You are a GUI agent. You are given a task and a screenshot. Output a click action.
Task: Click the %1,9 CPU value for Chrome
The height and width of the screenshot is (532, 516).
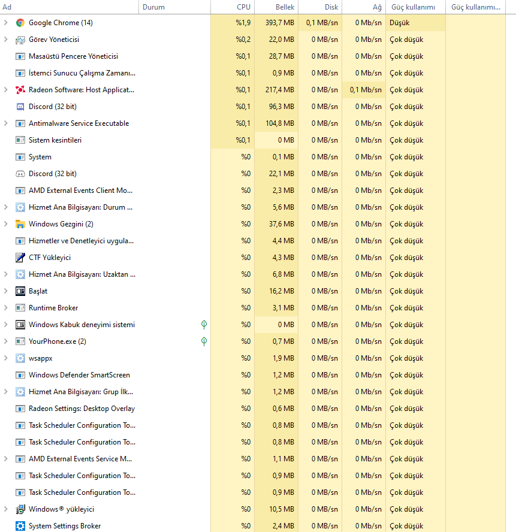(243, 23)
